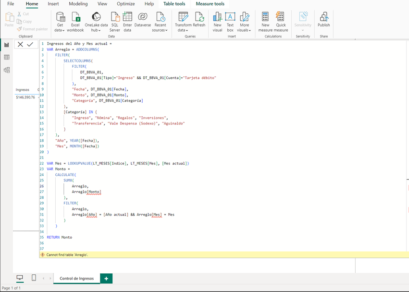Select the Home ribbon tab
The width and height of the screenshot is (409, 292).
tap(32, 4)
